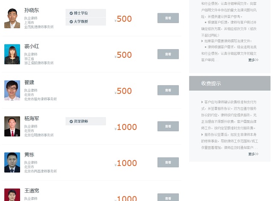Open 孙晓东's profile photo
Screen dimensions: 274x201
(x=12, y=18)
